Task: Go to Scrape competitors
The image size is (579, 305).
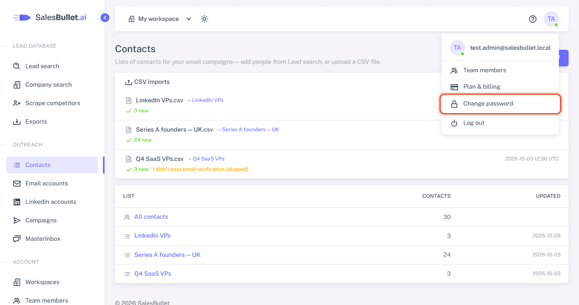Action: pyautogui.click(x=52, y=103)
